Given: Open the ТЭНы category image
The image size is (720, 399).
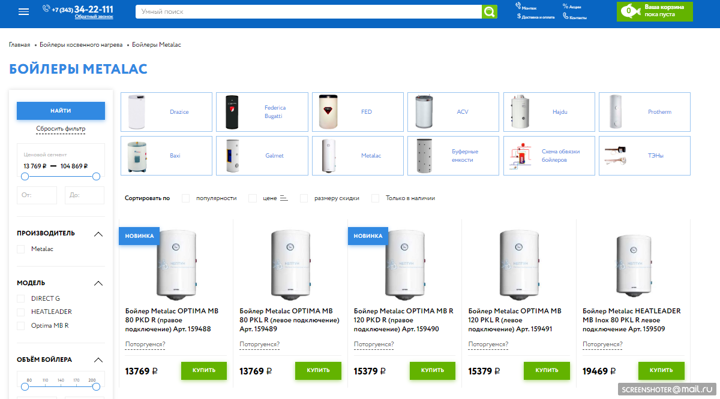Looking at the screenshot, I should pos(616,156).
